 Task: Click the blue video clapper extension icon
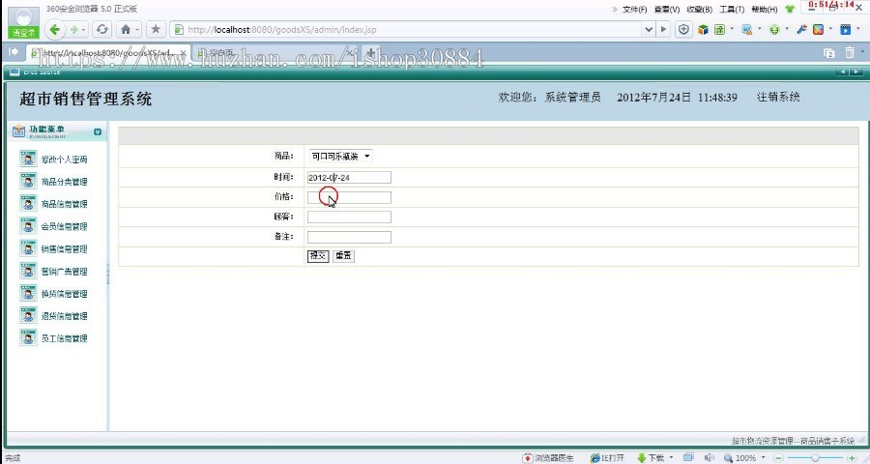(846, 29)
